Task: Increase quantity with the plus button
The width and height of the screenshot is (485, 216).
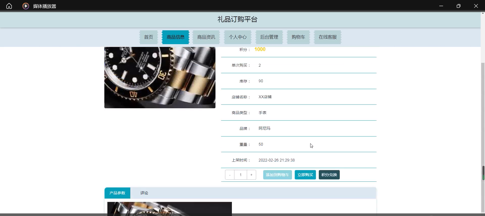Action: click(x=251, y=175)
